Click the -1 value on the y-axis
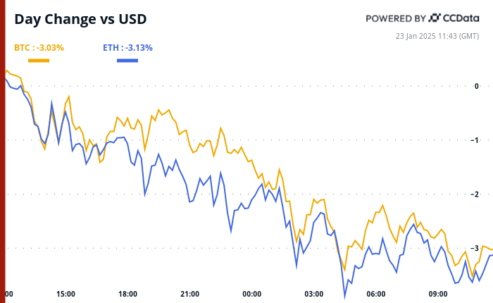Image resolution: width=493 pixels, height=303 pixels. pos(475,140)
